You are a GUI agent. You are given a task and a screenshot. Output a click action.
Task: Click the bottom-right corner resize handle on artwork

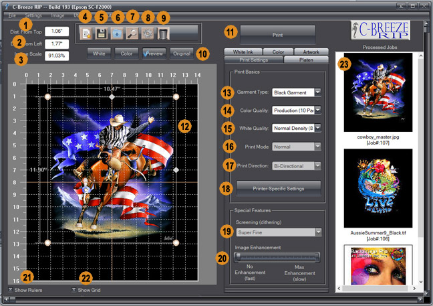coord(176,243)
